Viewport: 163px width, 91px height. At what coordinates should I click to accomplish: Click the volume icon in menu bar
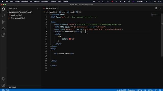tap(125, 2)
